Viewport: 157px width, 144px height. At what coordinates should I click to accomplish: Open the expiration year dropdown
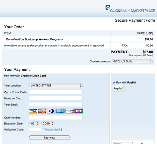point(48,123)
